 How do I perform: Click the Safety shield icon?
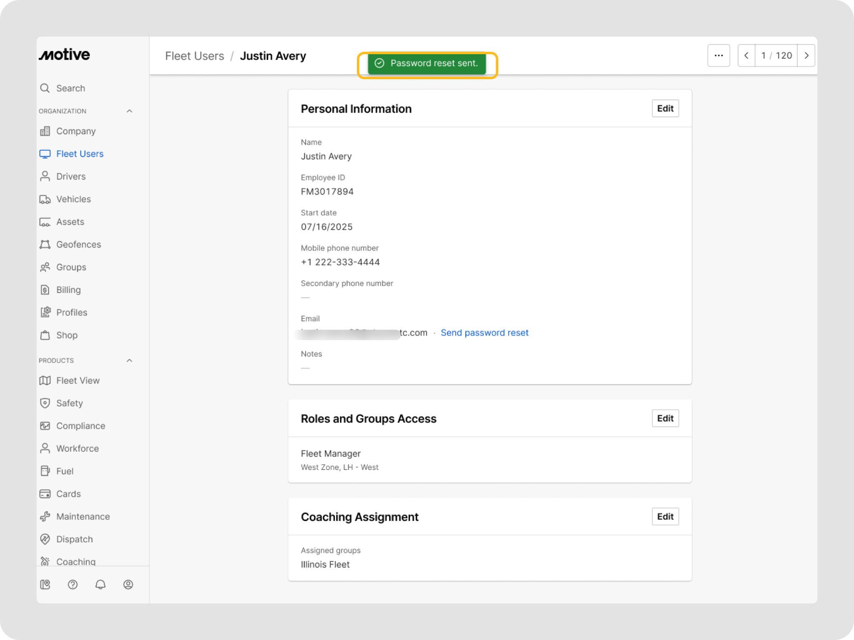tap(45, 403)
